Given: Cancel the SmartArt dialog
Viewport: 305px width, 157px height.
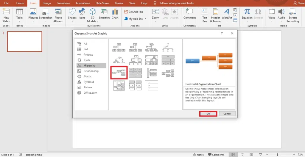Looking at the screenshot, I should (x=227, y=114).
